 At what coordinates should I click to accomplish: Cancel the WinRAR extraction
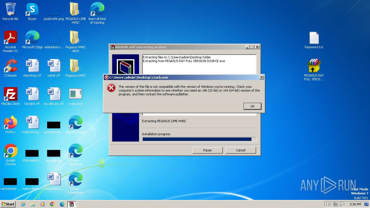240,150
